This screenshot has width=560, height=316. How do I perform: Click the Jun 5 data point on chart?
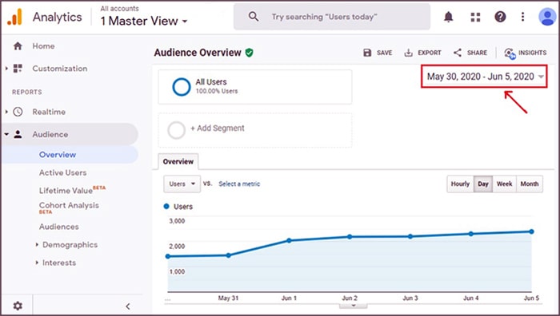(x=531, y=231)
